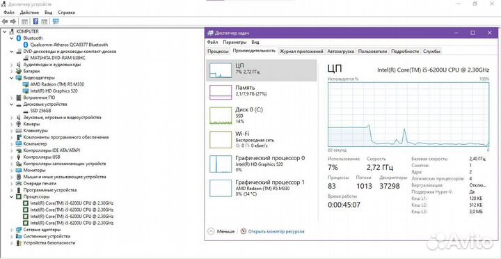Expand the Мониторы node arrow
This screenshot has width=501, height=259.
(x=12, y=170)
